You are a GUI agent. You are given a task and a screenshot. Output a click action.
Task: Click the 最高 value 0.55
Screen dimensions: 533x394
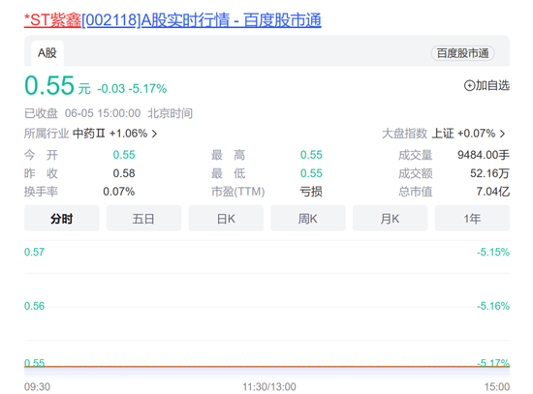[x=311, y=155]
